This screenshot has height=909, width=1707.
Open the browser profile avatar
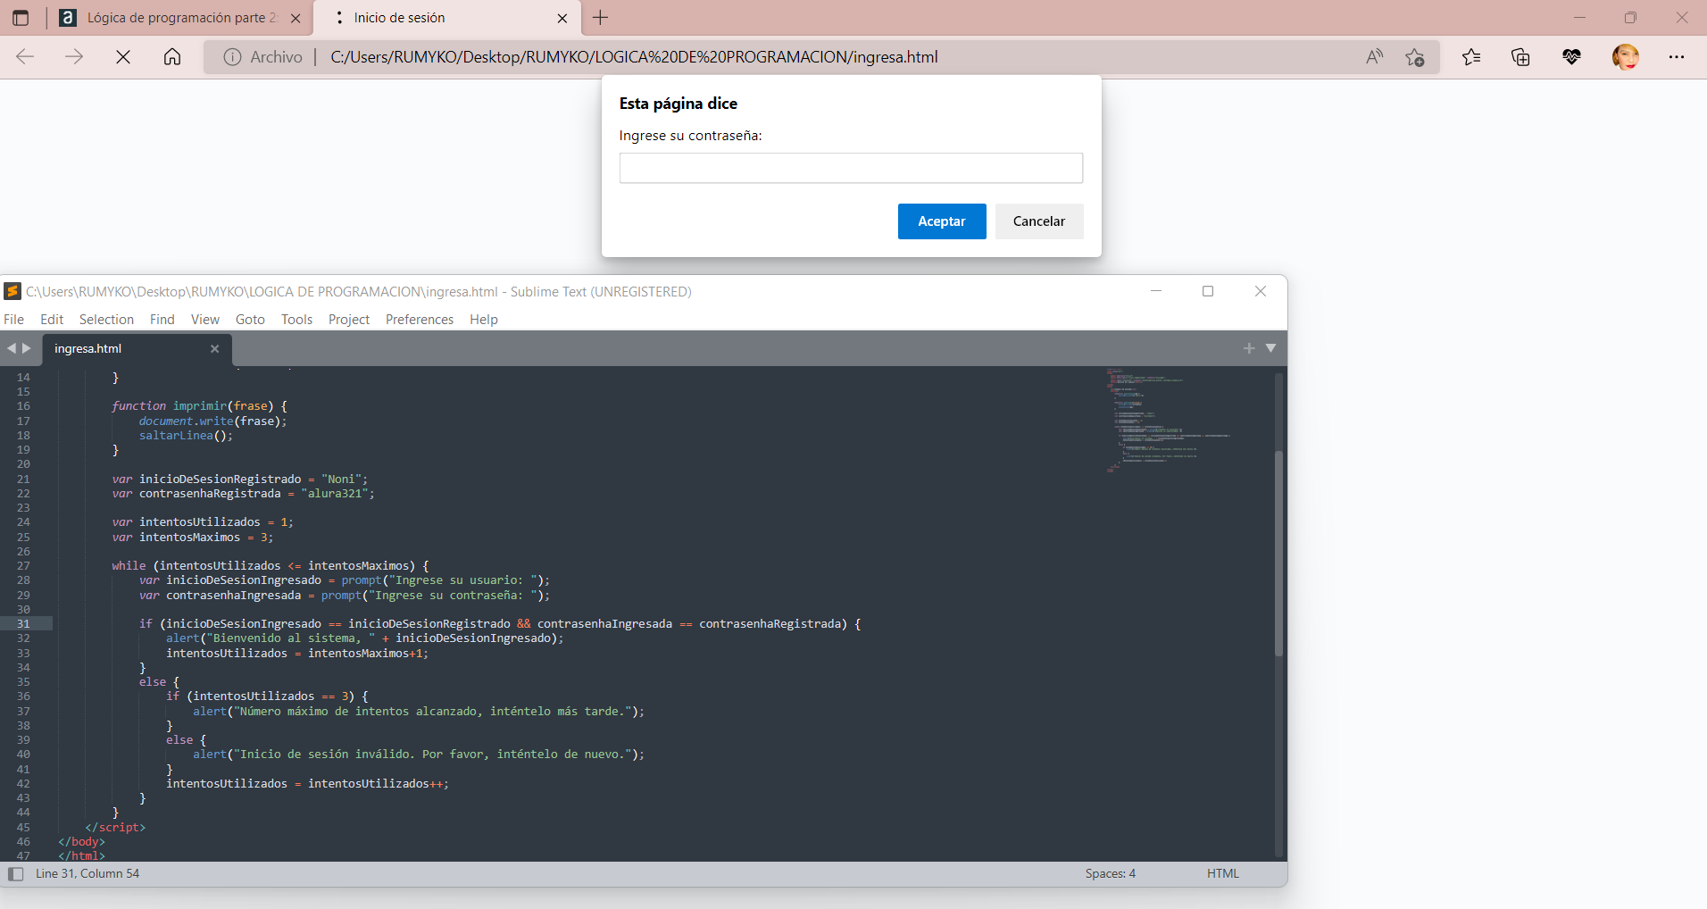[x=1626, y=57]
